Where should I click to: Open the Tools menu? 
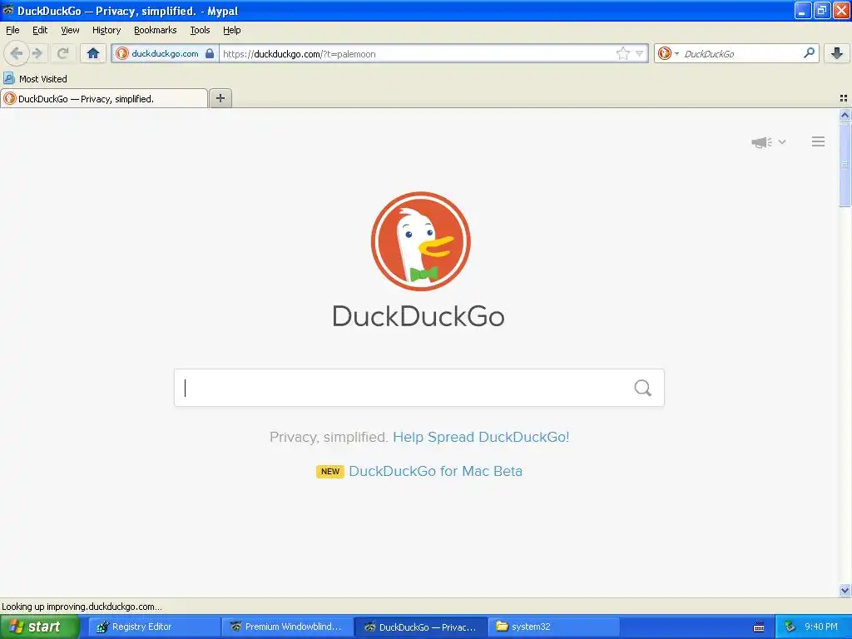[x=200, y=30]
